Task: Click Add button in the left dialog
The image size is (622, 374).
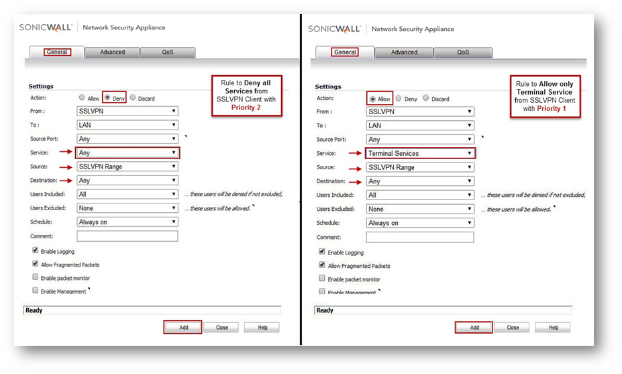Action: pyautogui.click(x=183, y=328)
